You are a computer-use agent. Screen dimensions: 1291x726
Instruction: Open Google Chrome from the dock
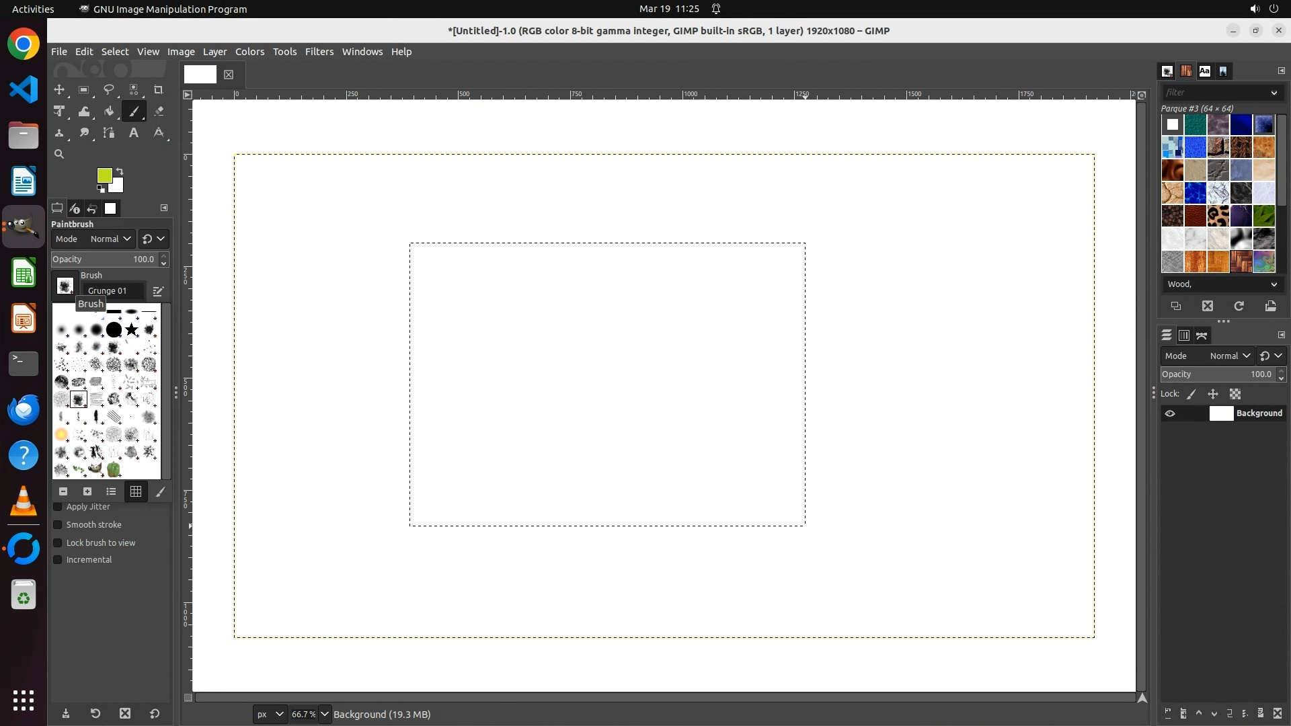24,44
